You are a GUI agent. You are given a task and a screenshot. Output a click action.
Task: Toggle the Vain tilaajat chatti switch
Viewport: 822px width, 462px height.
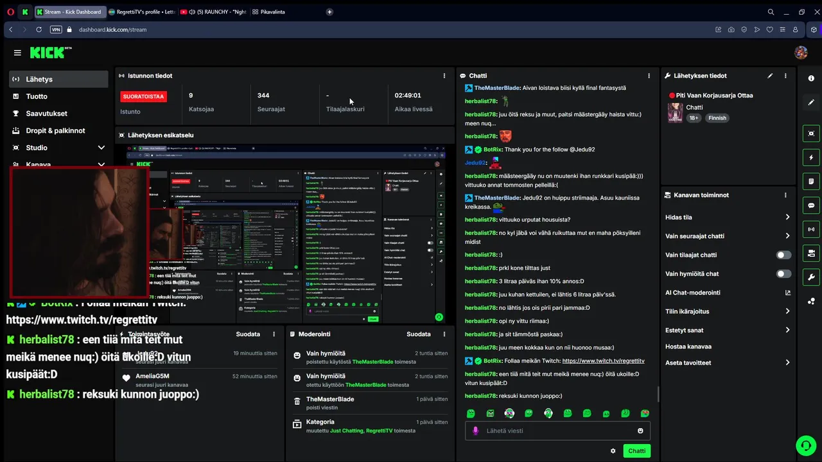783,255
